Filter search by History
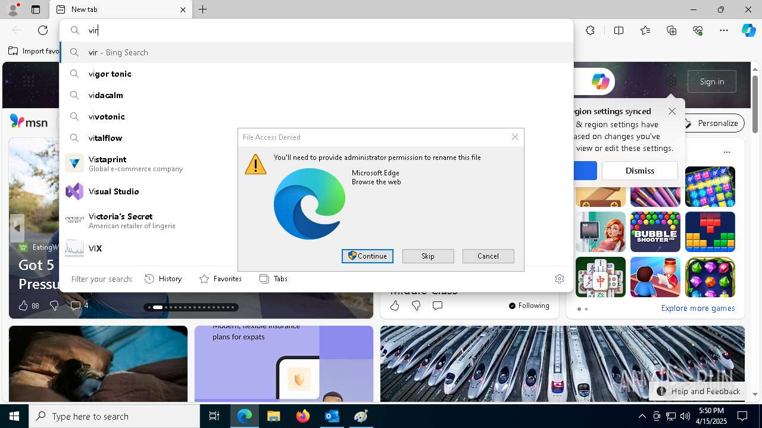The width and height of the screenshot is (762, 428). pos(163,279)
